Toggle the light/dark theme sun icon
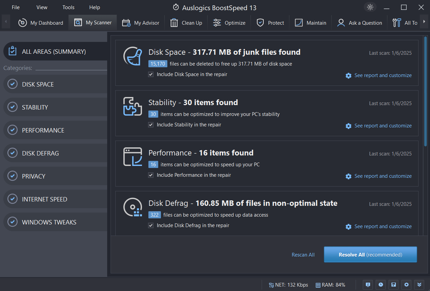 [370, 7]
